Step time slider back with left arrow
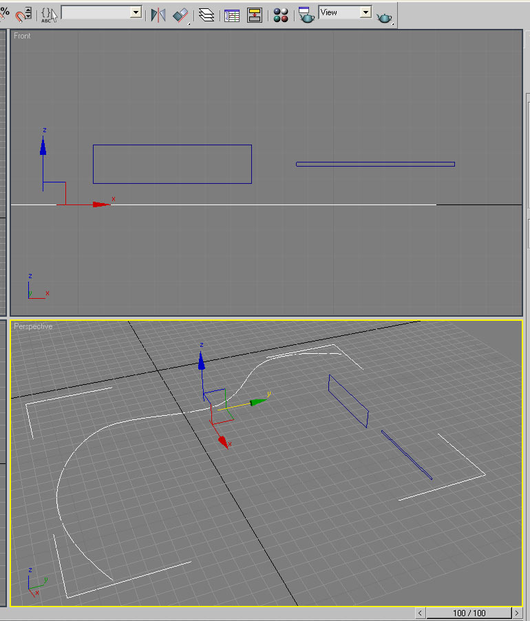The height and width of the screenshot is (621, 530). tap(420, 613)
